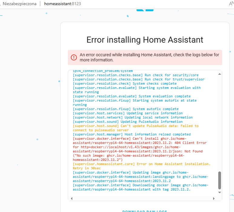
Task: Click the read aloud icon in address bar
Action: (232, 4)
